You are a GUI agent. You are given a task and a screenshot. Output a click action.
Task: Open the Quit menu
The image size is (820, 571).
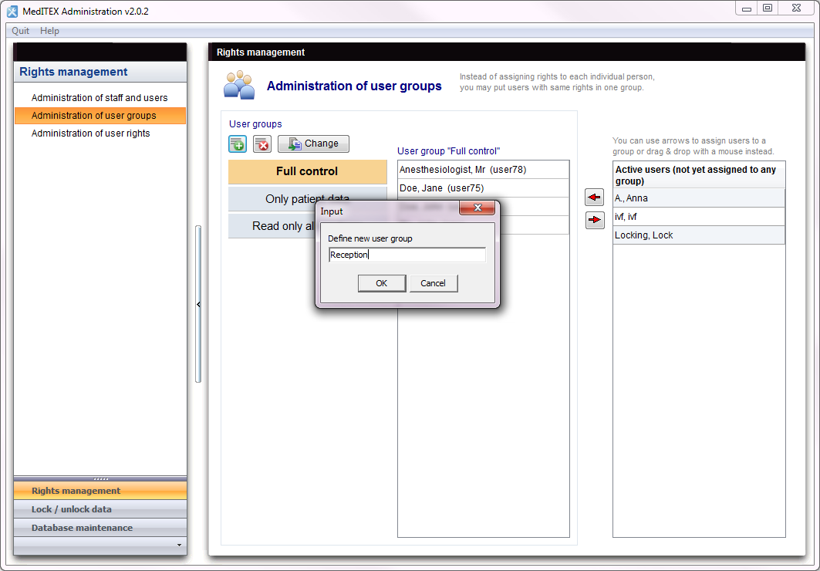coord(21,31)
